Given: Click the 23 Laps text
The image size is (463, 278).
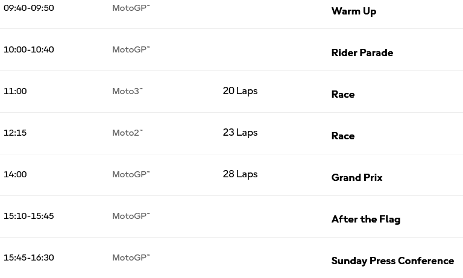Looking at the screenshot, I should (240, 133).
